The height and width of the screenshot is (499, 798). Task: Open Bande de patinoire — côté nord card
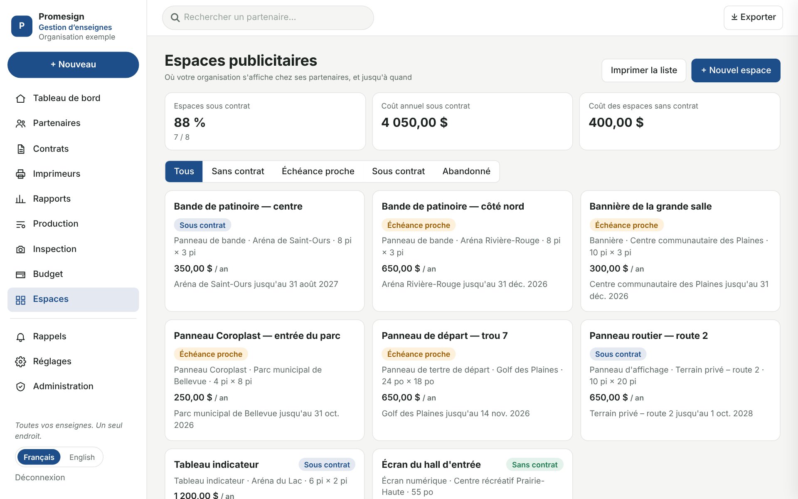(x=473, y=251)
